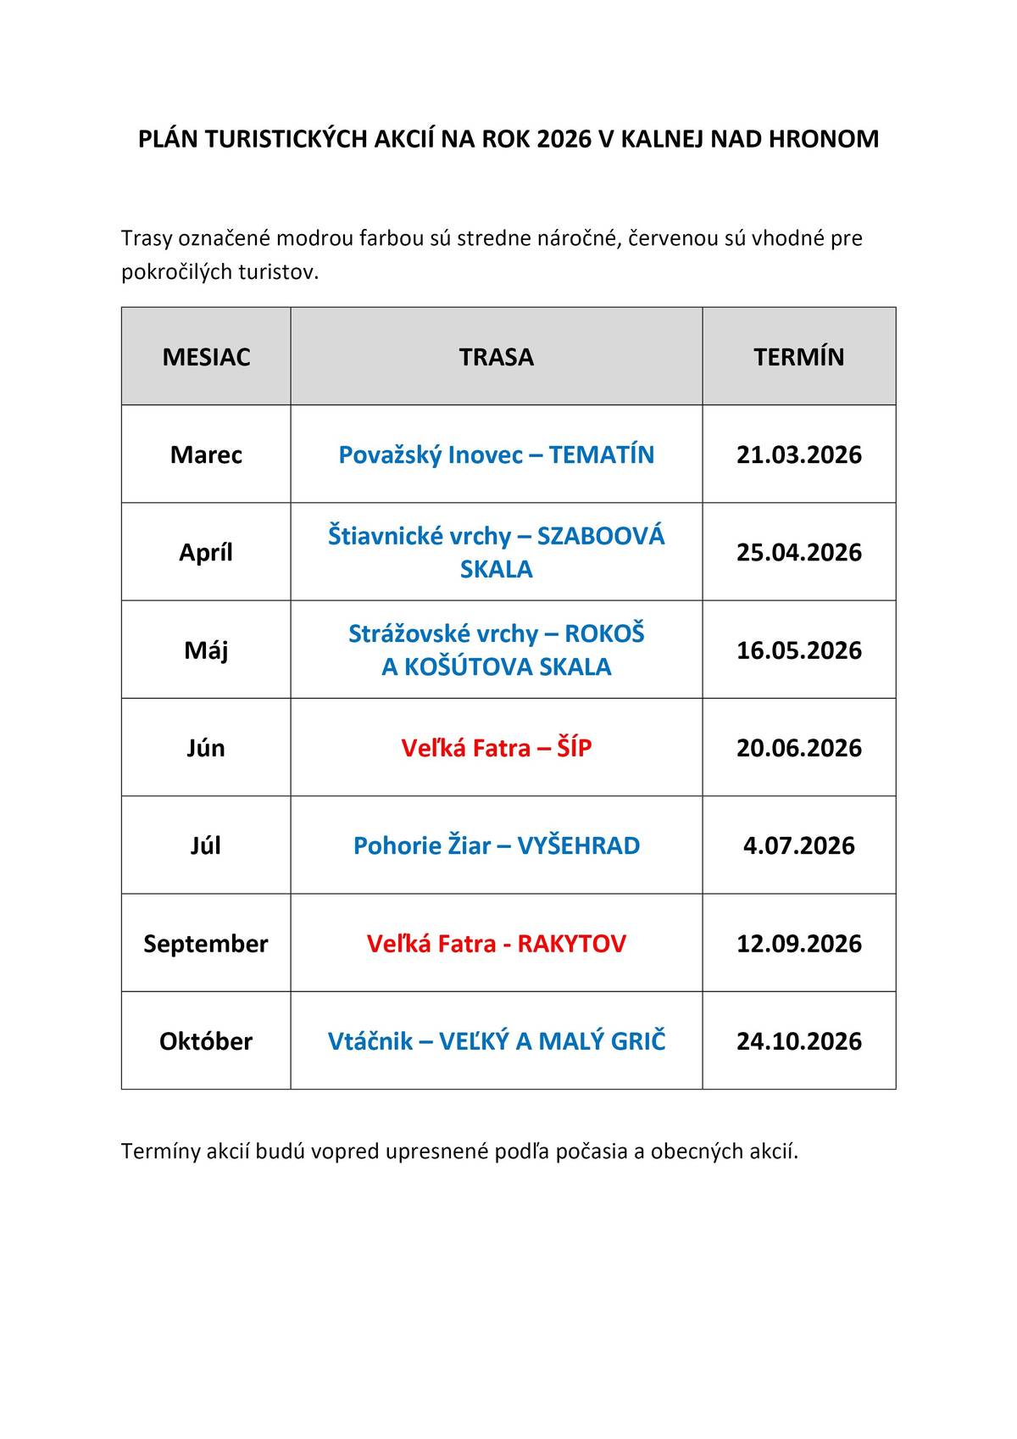
Task: Click the date 24.10.2026
Action: coord(798,1041)
